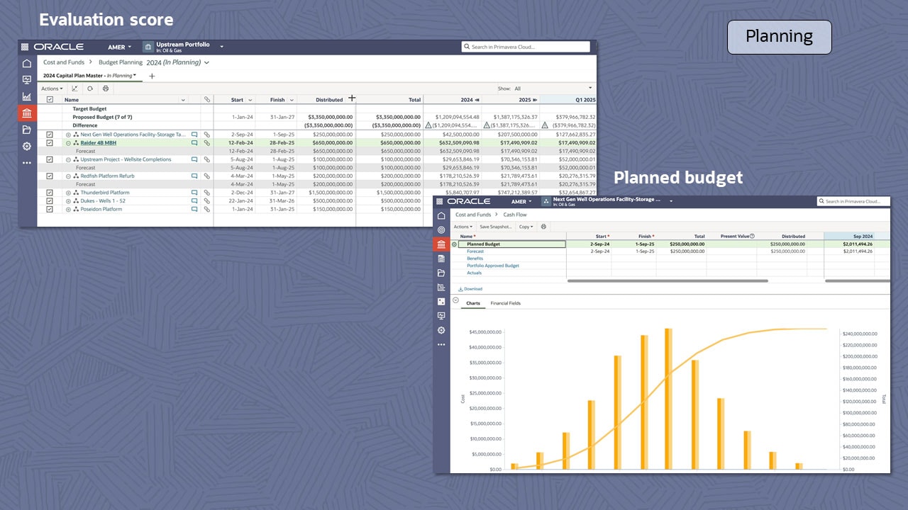Expand the Thunderbird Platform row
The width and height of the screenshot is (908, 510).
pos(69,193)
